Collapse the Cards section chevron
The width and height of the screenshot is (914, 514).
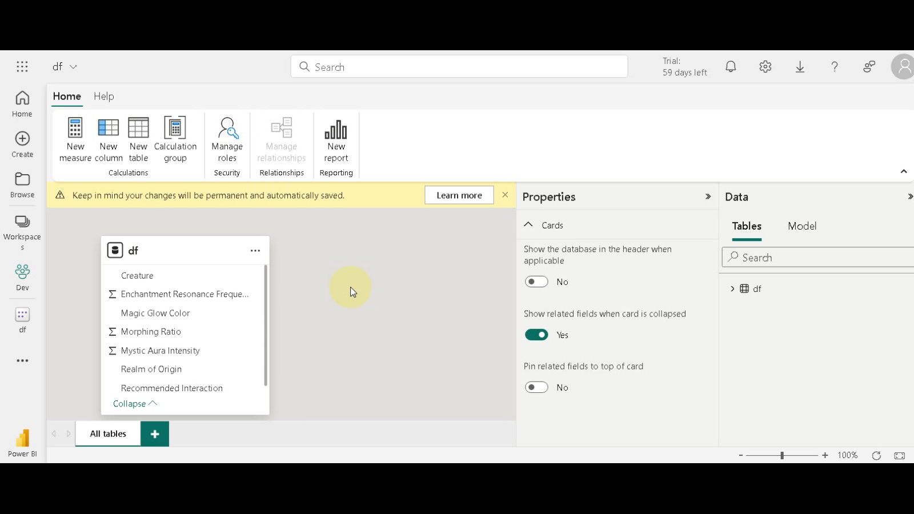click(x=528, y=225)
